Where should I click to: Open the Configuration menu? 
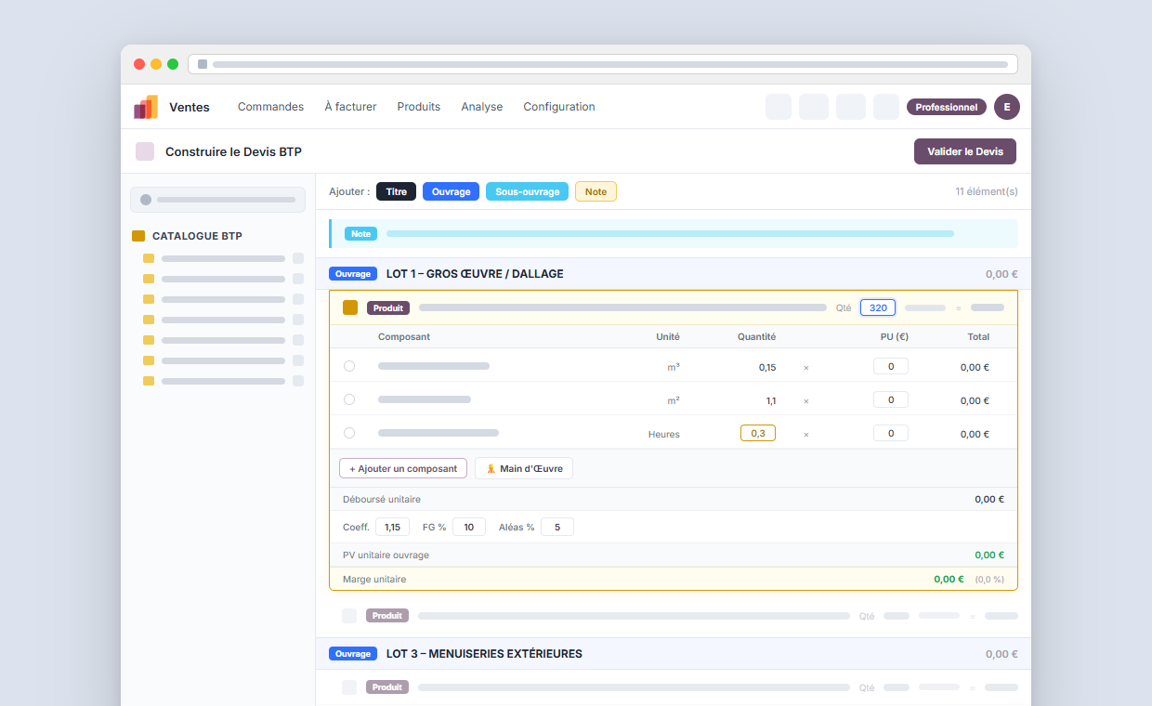click(x=559, y=107)
